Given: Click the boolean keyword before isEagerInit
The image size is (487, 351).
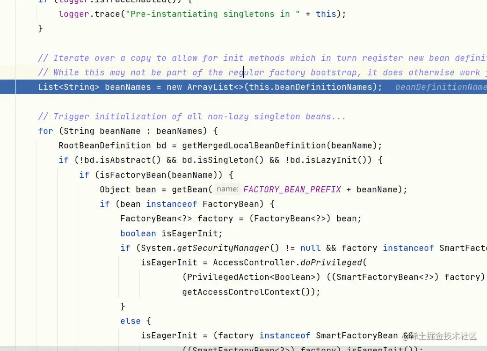Looking at the screenshot, I should point(138,234).
